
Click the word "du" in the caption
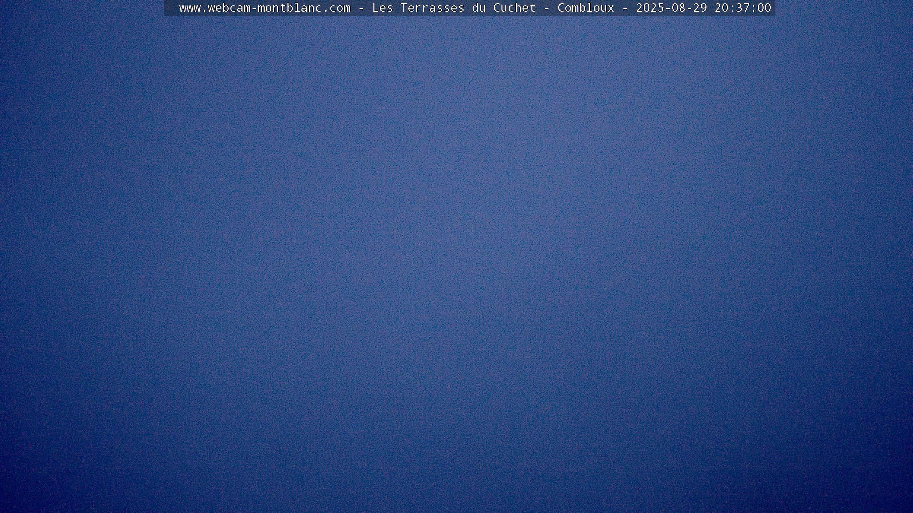point(479,8)
